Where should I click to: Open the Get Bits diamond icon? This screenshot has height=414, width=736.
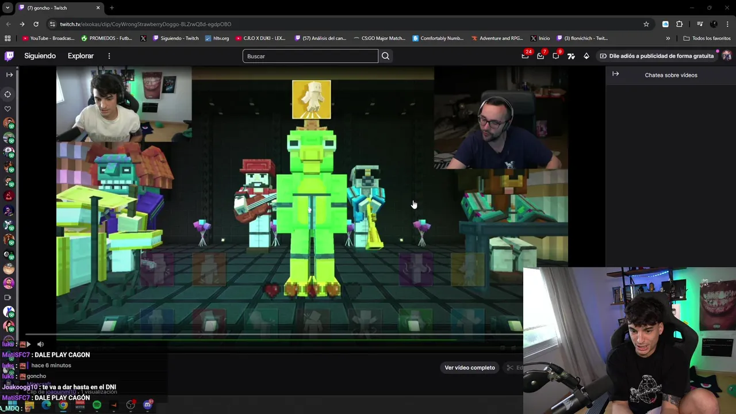click(x=586, y=56)
